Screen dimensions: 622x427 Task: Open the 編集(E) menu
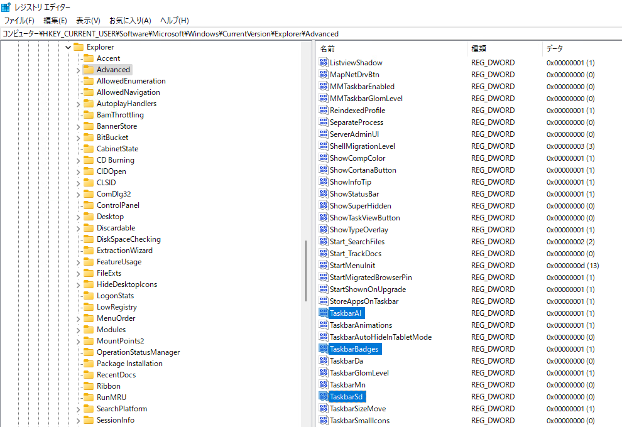55,21
